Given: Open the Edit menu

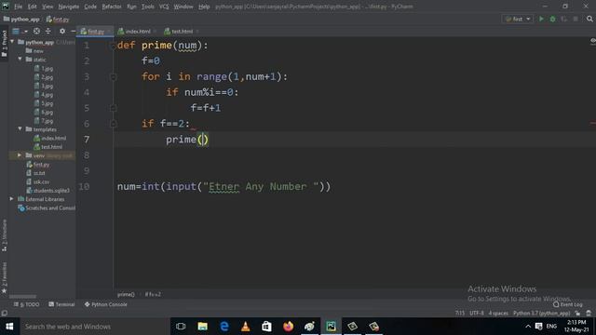Looking at the screenshot, I should pos(33,7).
